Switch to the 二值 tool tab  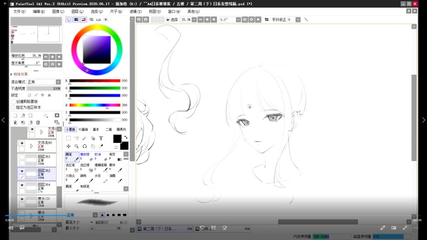(108, 129)
